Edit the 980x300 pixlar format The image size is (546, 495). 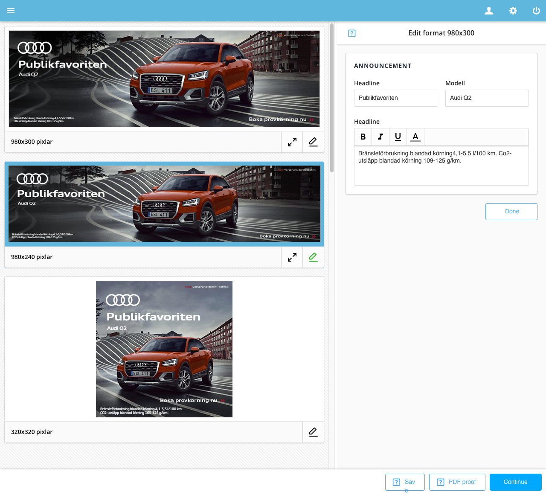pos(314,142)
